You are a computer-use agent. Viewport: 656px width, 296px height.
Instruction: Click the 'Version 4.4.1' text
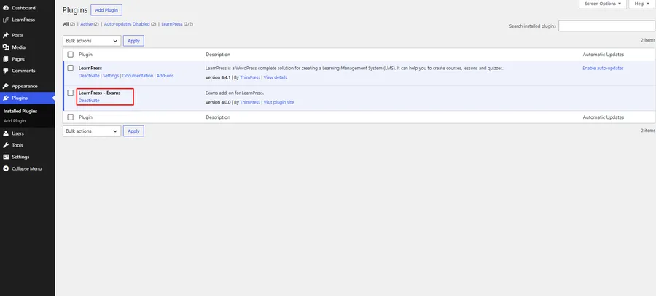[218, 77]
